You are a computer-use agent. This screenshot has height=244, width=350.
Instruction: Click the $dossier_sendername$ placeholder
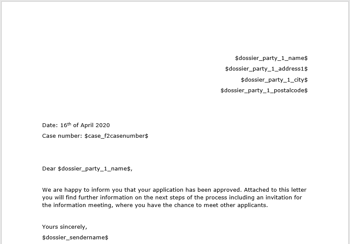75,238
